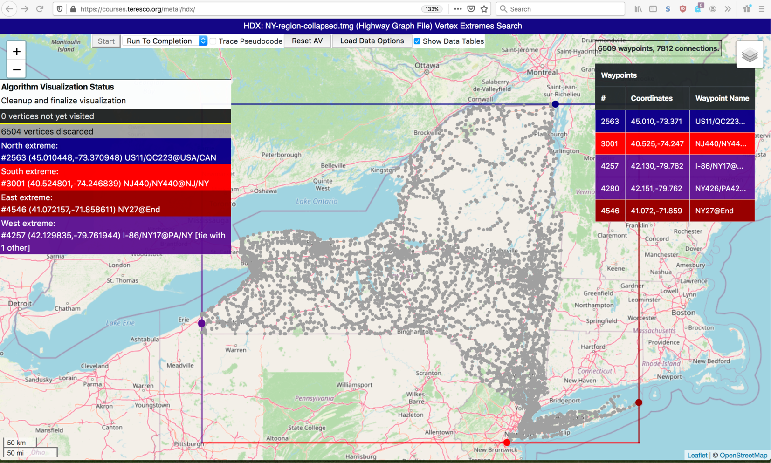Select the north extreme blue map marker

[555, 104]
